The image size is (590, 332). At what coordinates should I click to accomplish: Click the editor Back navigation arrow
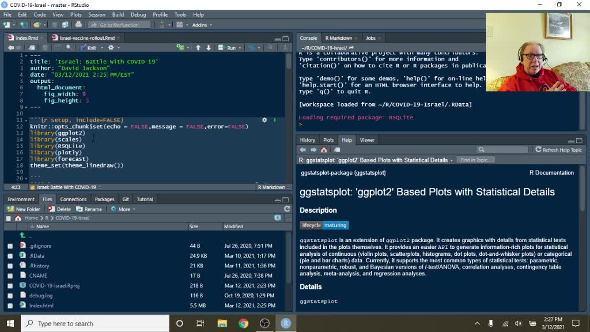10,48
